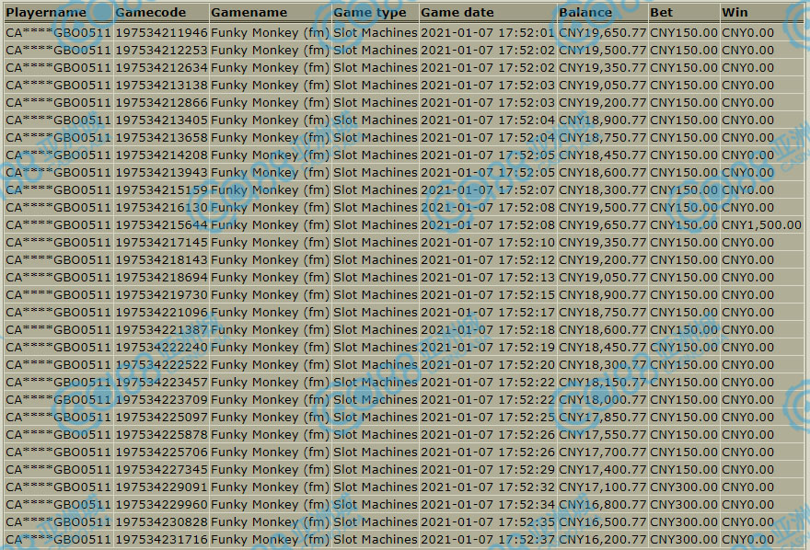This screenshot has height=550, width=810.
Task: Click game date 2021-01-07 17:52:12
Action: pyautogui.click(x=488, y=260)
